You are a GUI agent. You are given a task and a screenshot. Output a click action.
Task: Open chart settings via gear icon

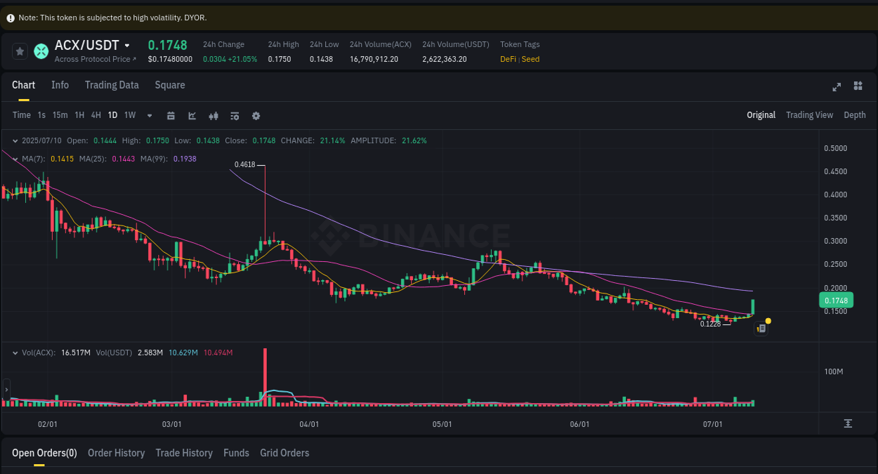click(256, 115)
